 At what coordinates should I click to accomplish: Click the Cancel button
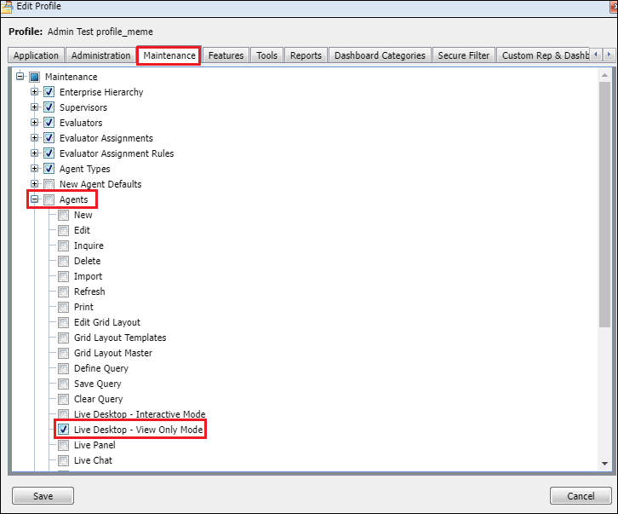pos(580,496)
